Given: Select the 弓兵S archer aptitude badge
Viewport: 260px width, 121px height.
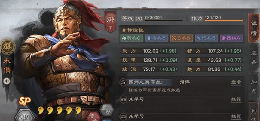Looking at the screenshot, I should click(x=182, y=38).
